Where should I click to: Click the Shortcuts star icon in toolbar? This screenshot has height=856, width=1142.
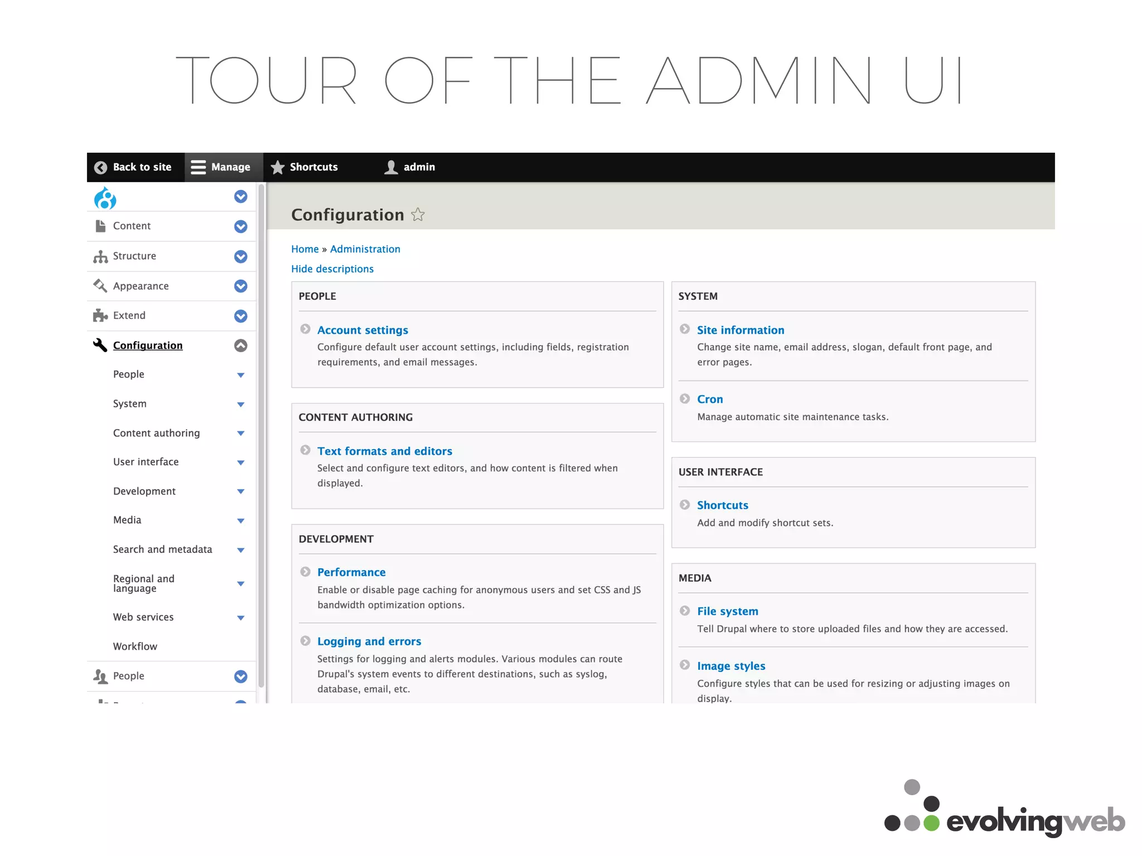point(277,167)
